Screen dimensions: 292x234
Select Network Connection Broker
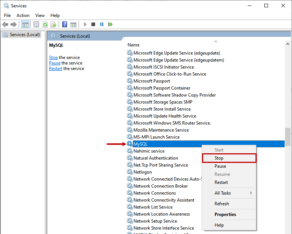point(160,186)
